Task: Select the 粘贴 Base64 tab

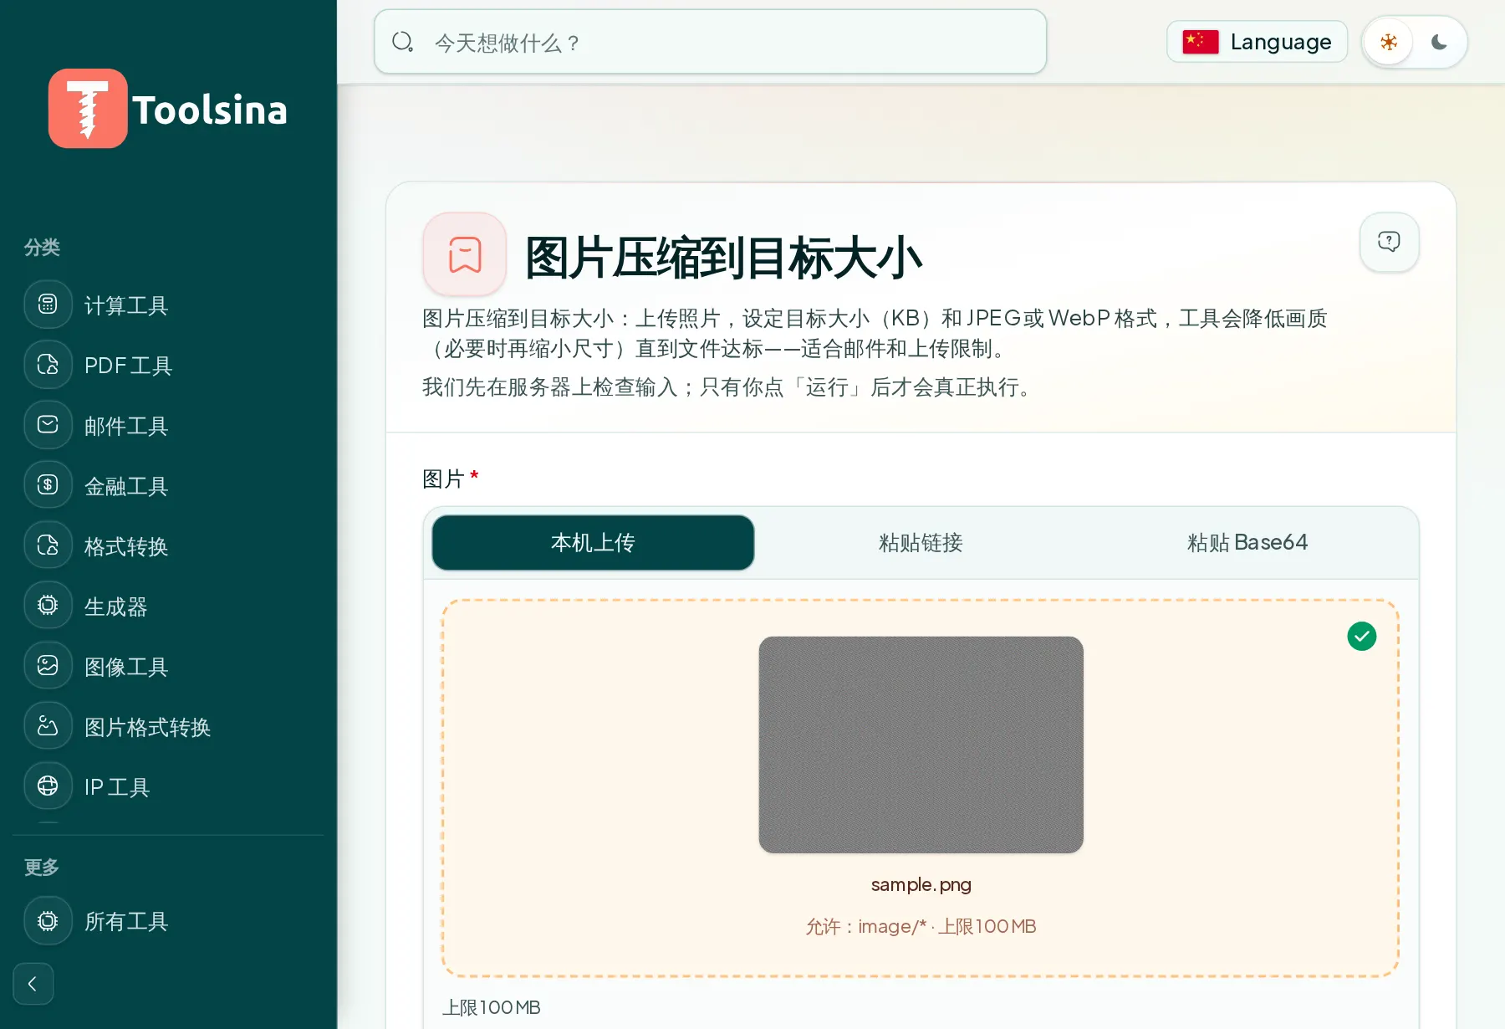Action: tap(1247, 543)
